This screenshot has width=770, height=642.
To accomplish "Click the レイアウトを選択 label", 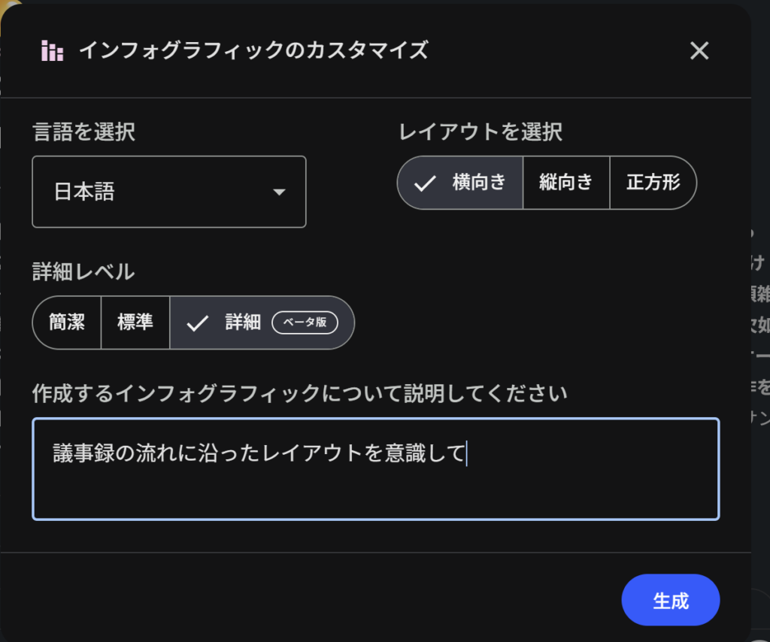I will tap(480, 132).
